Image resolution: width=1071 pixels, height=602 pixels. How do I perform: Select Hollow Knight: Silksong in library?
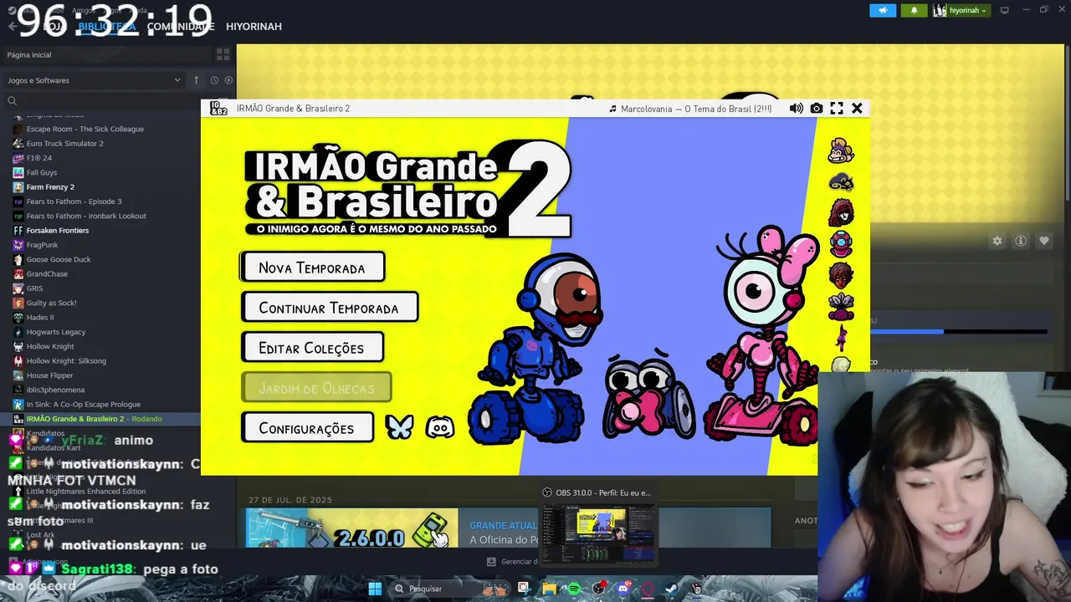66,360
